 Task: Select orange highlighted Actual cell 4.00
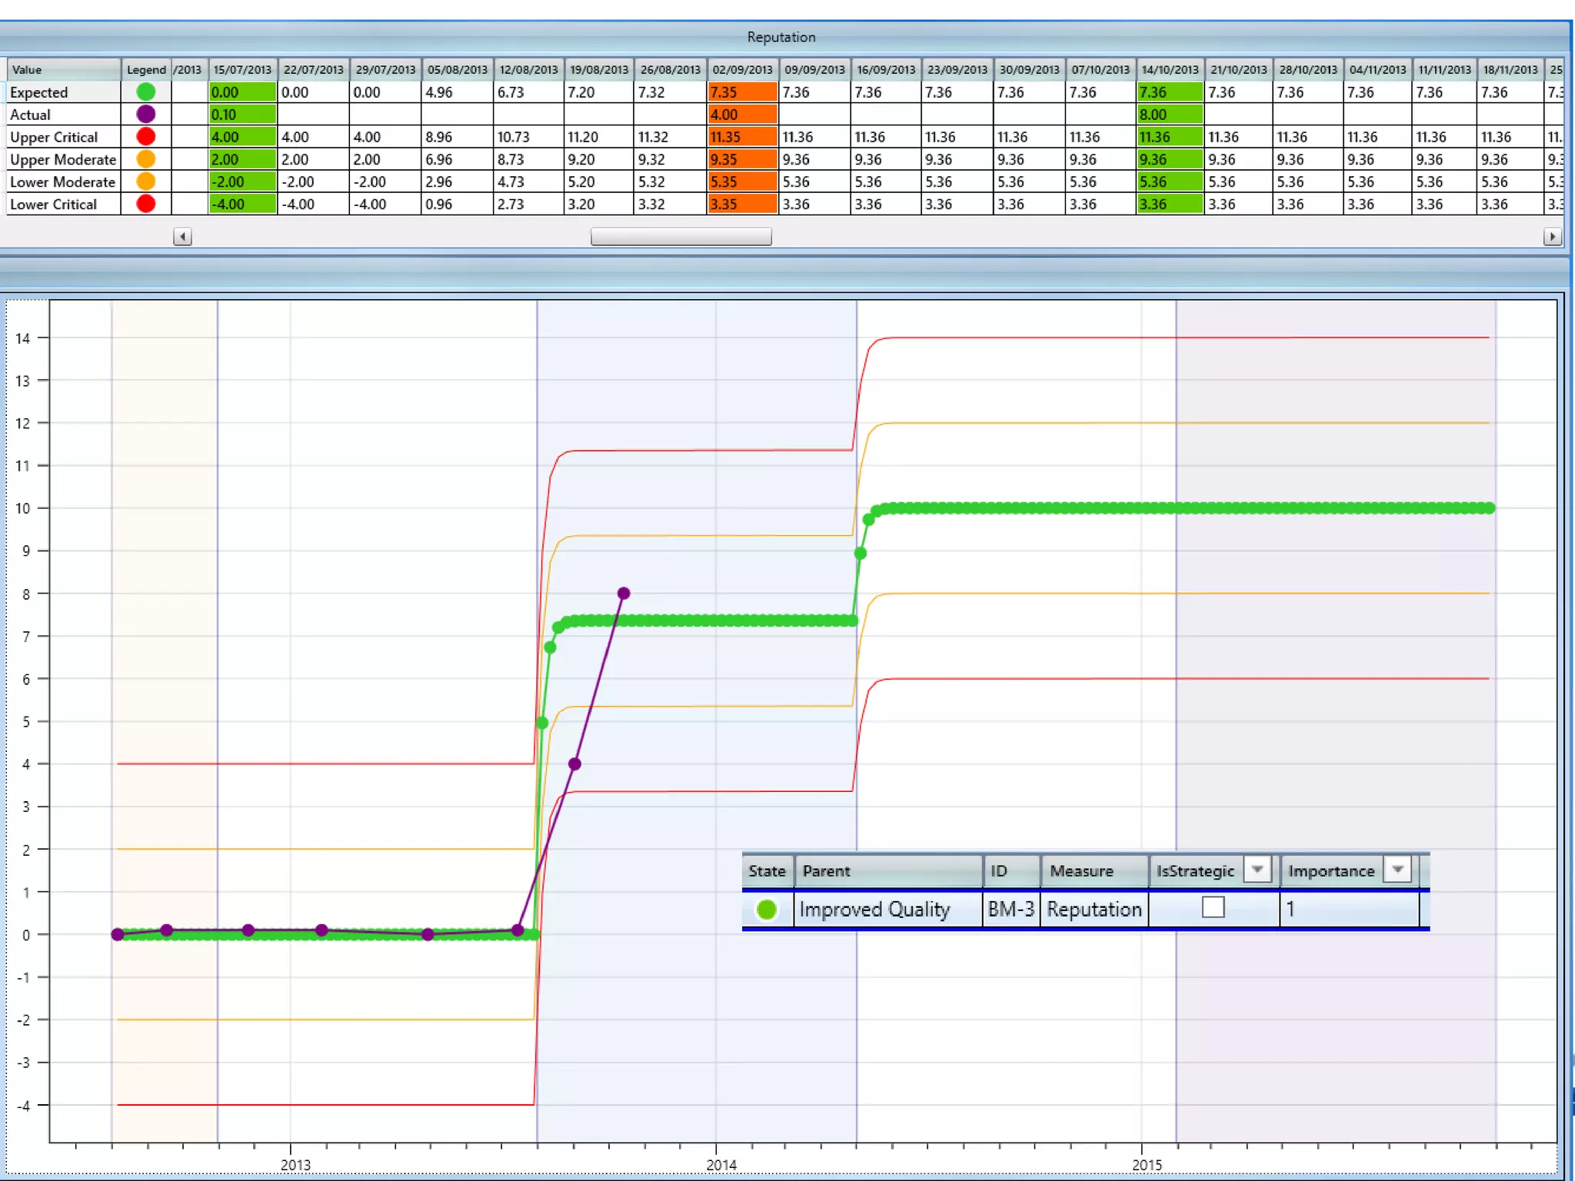tap(741, 115)
